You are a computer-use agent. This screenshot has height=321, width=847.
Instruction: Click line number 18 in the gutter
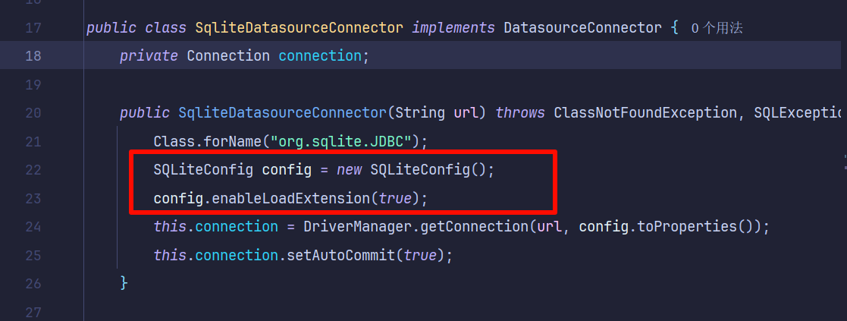coord(33,55)
